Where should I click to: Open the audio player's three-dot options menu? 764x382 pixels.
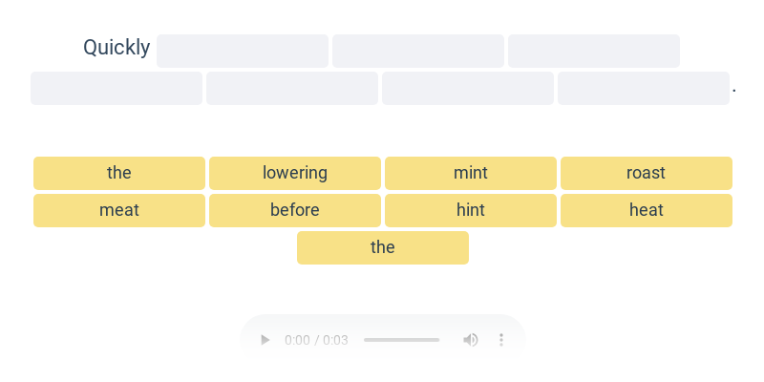501,340
